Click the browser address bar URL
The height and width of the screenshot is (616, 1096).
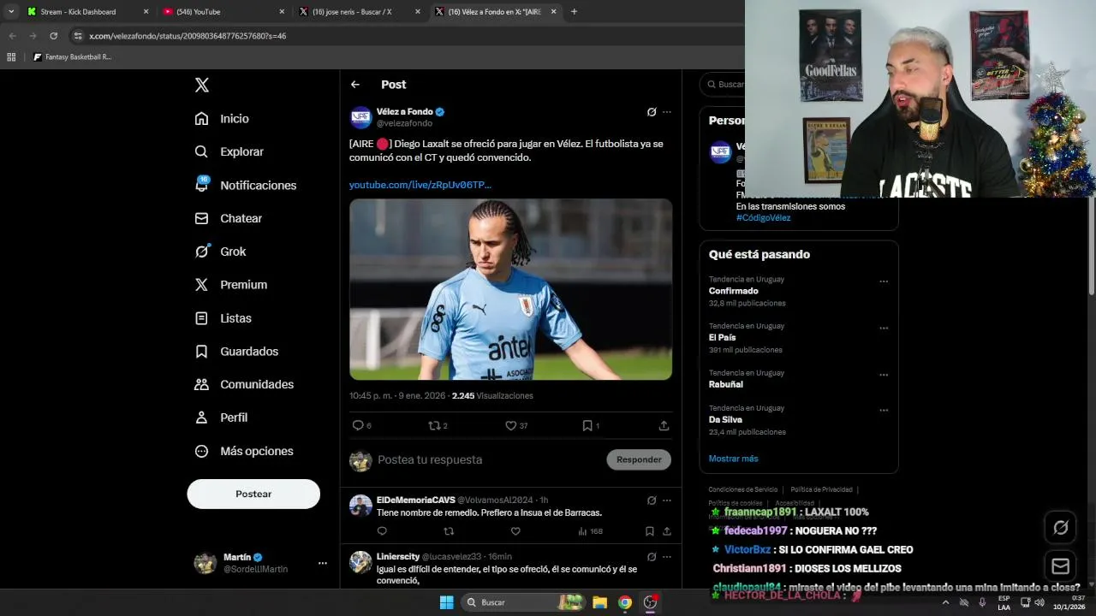click(188, 36)
